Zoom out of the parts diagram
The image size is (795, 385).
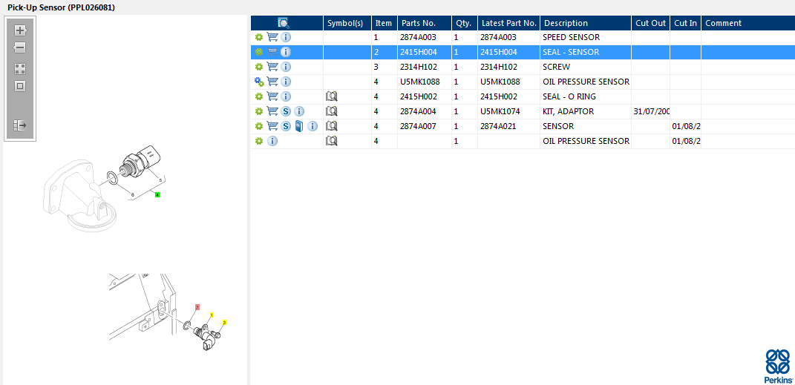(x=20, y=48)
